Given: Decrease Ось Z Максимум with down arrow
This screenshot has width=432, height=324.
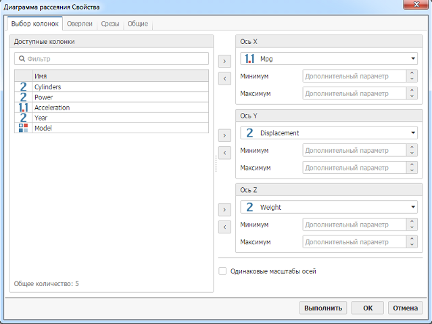Looking at the screenshot, I should [x=412, y=245].
